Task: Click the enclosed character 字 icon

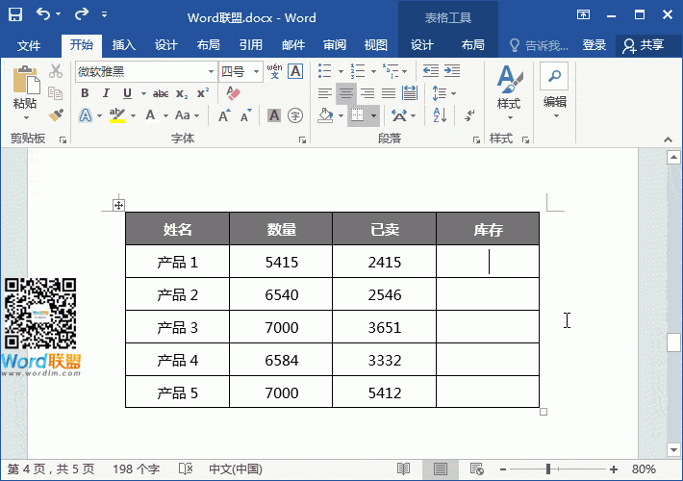Action: click(x=295, y=115)
